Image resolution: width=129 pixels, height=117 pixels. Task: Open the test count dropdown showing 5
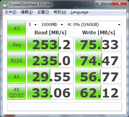tap(33, 24)
